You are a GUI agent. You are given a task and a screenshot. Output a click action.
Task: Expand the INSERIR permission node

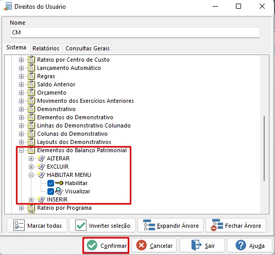(x=31, y=200)
